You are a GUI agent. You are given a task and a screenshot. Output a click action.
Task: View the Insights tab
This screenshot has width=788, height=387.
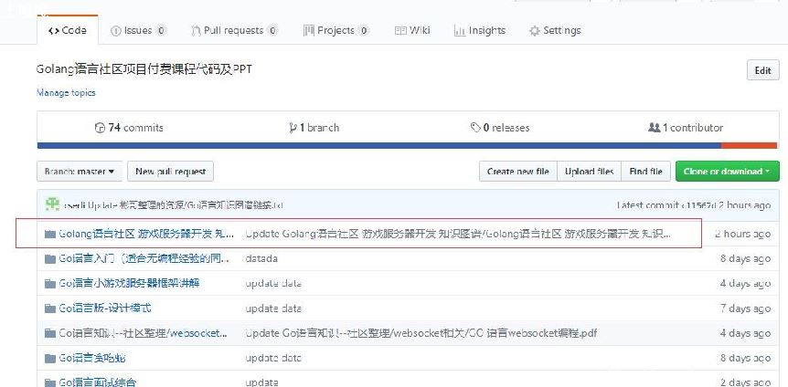coord(479,31)
